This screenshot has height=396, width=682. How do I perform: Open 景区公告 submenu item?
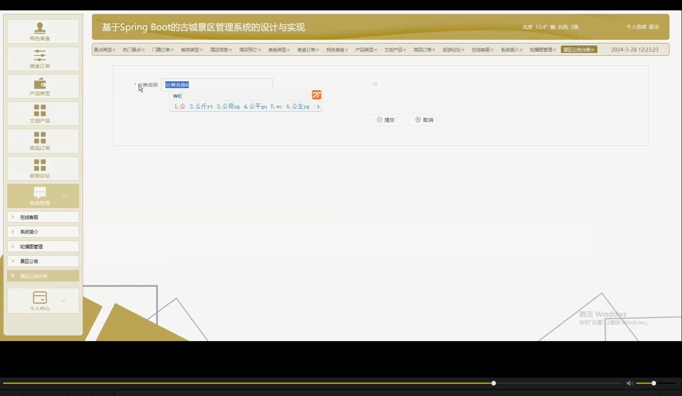click(x=43, y=261)
